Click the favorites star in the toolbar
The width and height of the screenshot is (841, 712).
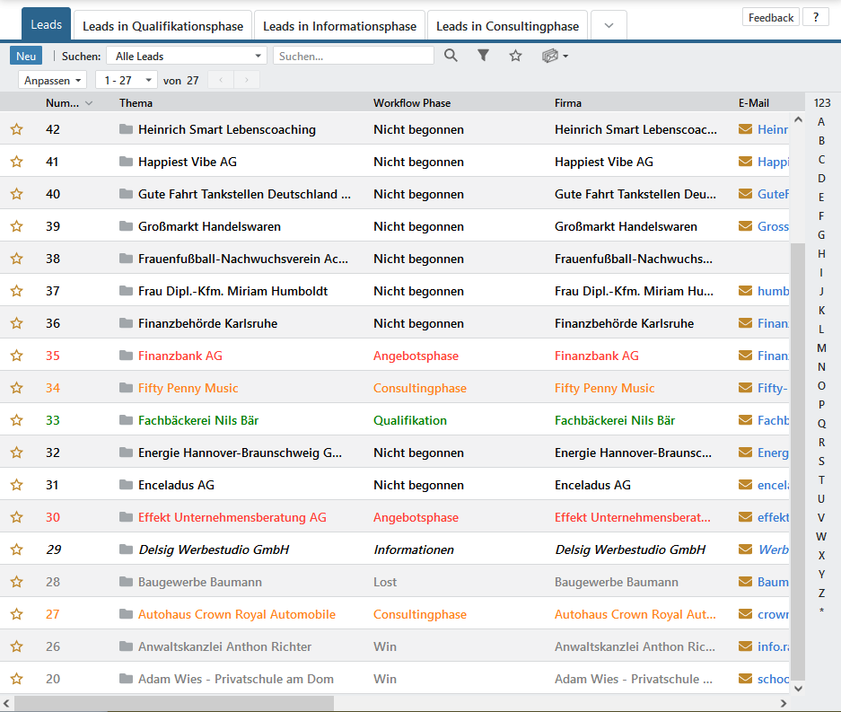click(x=515, y=56)
